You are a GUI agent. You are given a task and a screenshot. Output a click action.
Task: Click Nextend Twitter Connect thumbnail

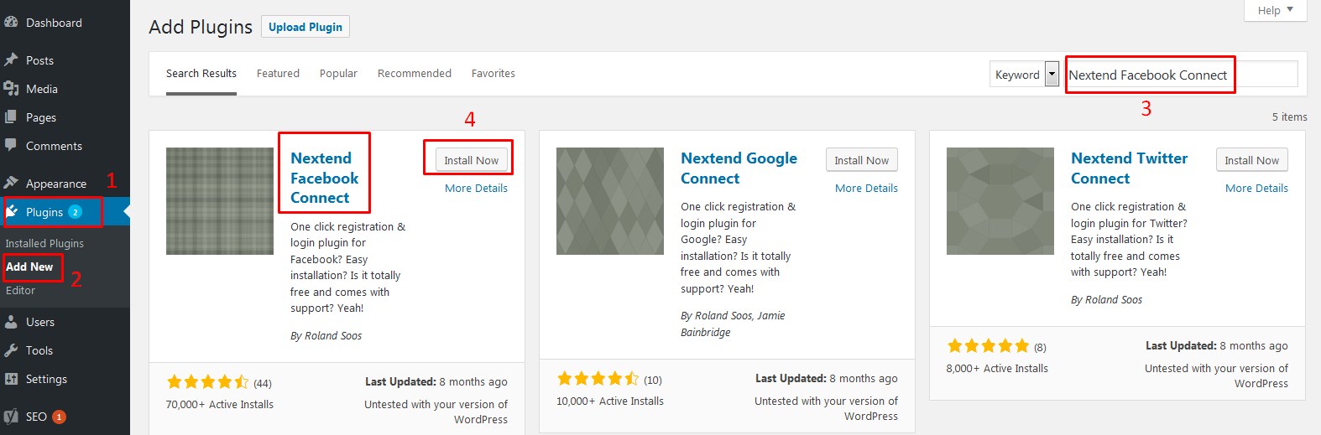click(x=1000, y=201)
